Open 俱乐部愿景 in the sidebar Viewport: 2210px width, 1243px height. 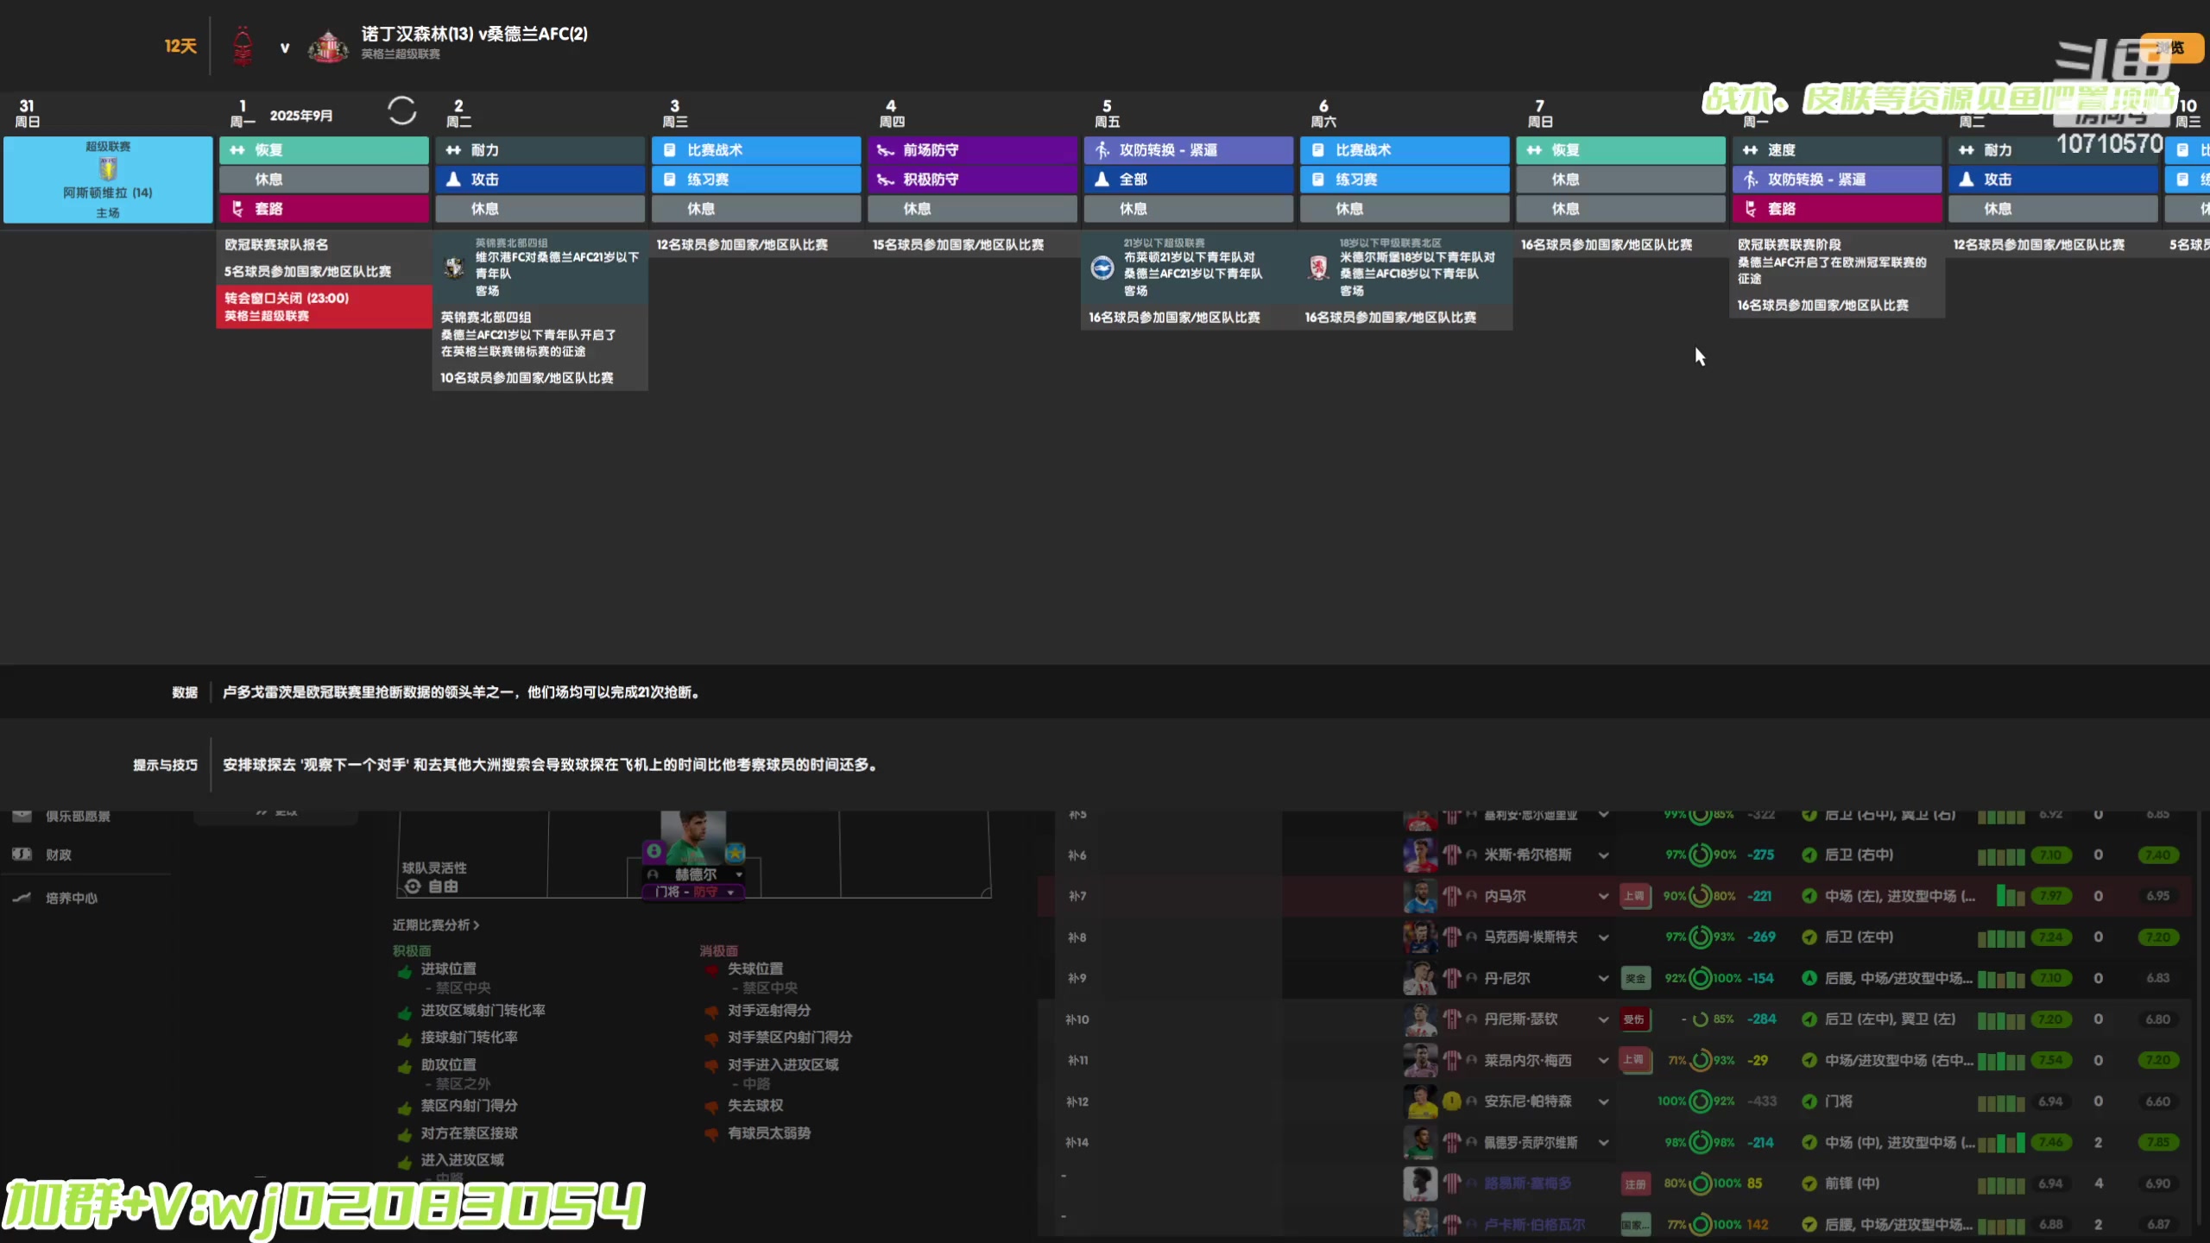78,816
